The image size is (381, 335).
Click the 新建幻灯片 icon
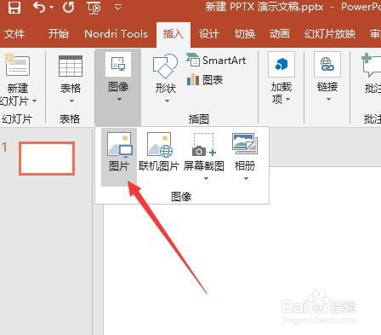[x=17, y=65]
